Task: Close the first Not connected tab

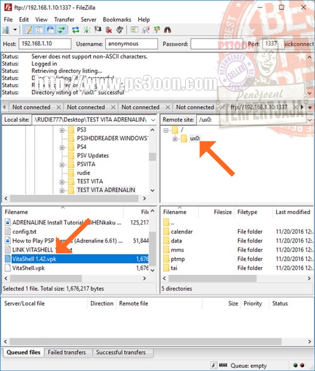Action: coord(59,107)
